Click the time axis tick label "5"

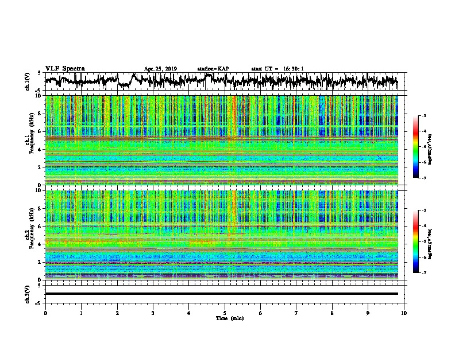click(x=225, y=313)
